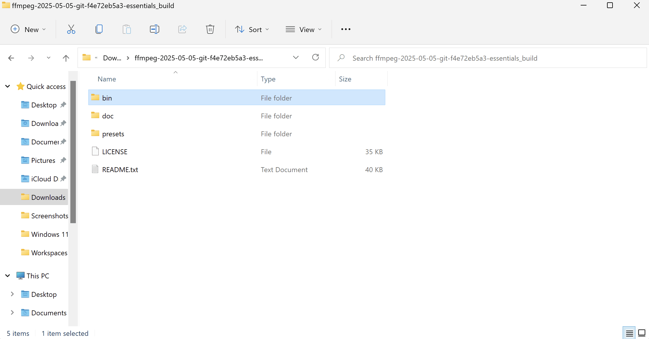Open the View options dropdown
This screenshot has height=339, width=649.
click(304, 29)
